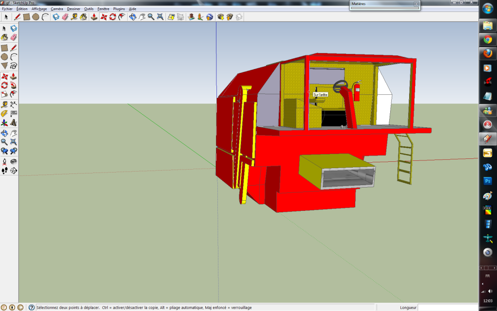Click the Add New Building icon
The height and width of the screenshot is (311, 497).
(191, 17)
